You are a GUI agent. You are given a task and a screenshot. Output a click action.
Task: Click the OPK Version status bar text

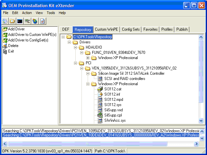click(47, 151)
